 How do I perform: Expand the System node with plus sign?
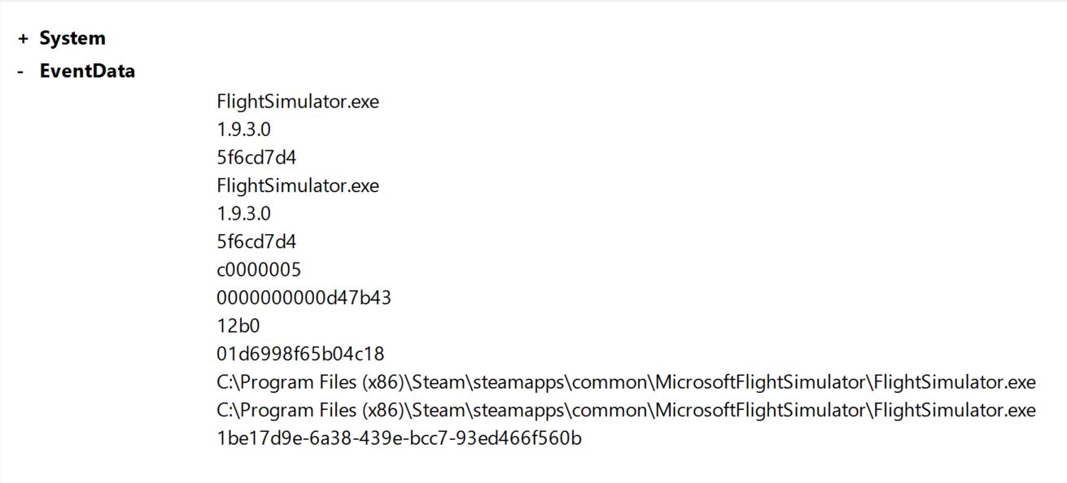23,38
